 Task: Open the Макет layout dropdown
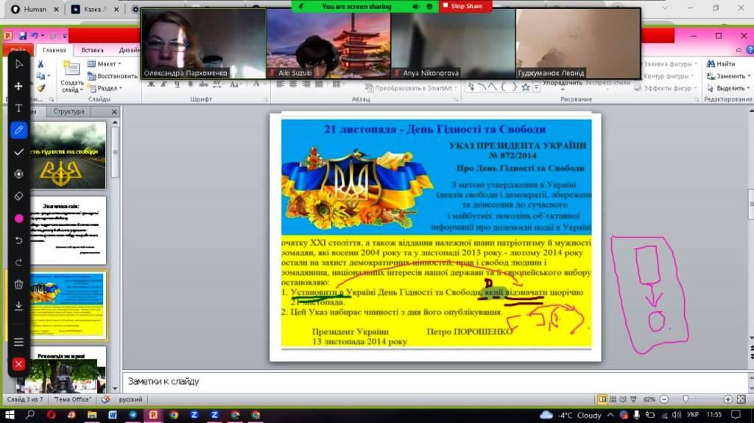point(104,64)
